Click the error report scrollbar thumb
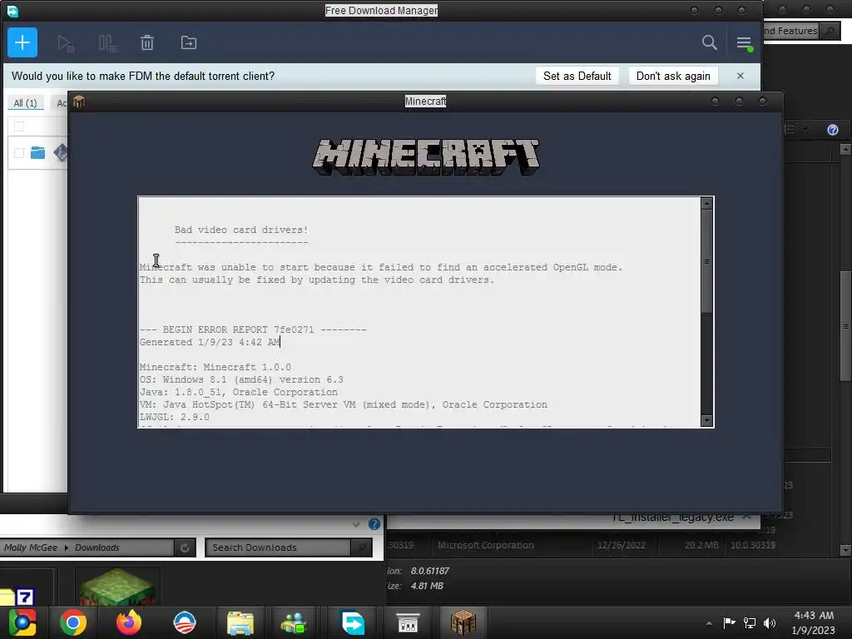The image size is (852, 639). point(706,261)
